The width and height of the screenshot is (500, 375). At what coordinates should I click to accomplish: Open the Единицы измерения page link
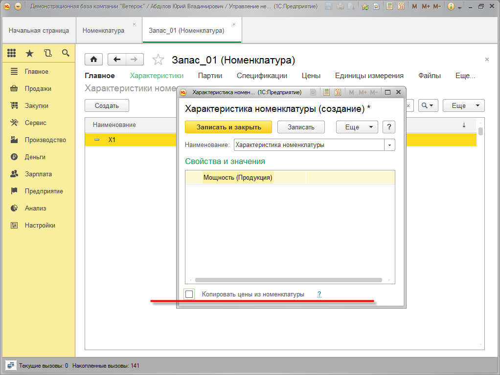tap(369, 76)
